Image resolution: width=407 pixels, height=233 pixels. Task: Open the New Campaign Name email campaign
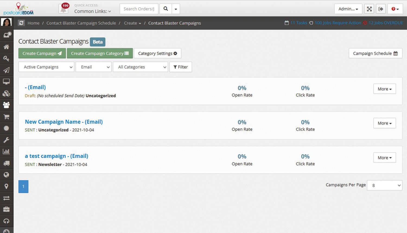64,122
